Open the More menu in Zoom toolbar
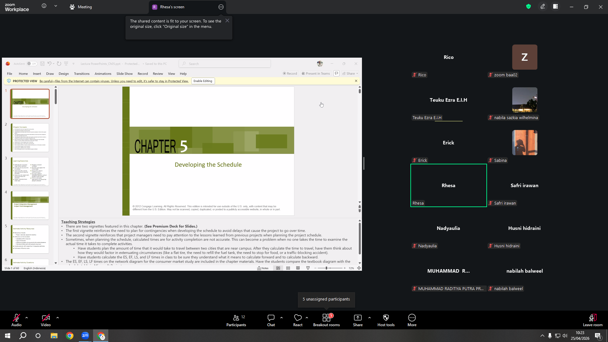 412,320
